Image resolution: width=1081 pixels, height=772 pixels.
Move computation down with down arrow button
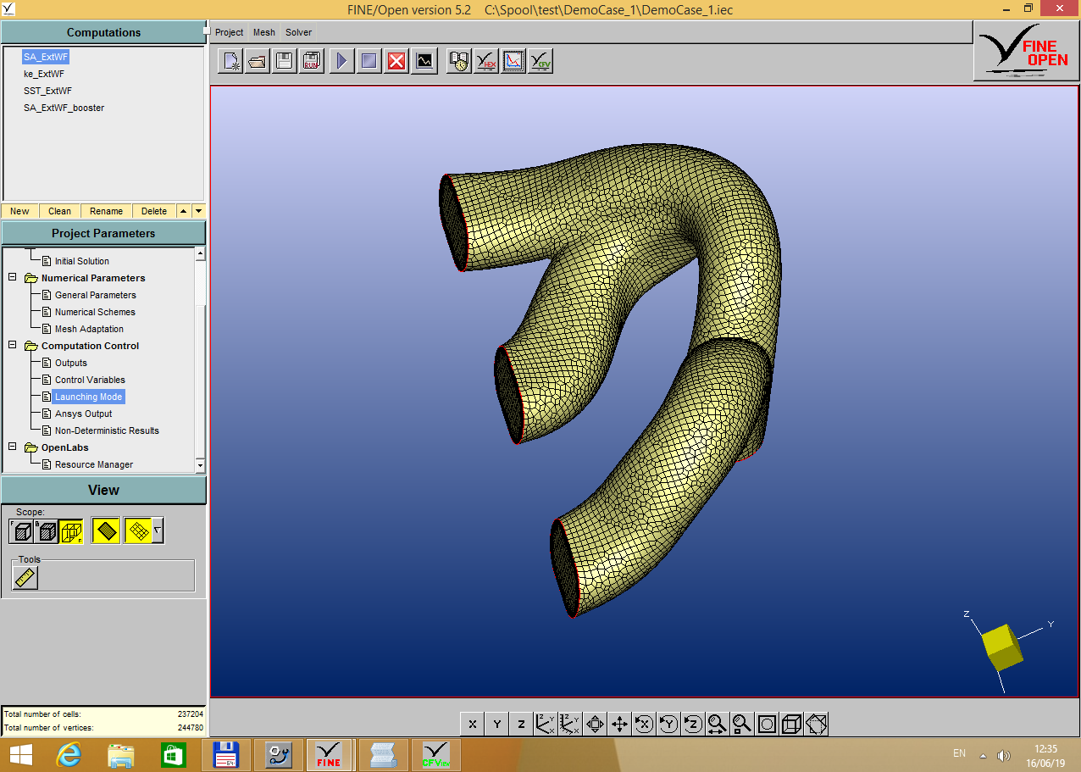[x=199, y=211]
